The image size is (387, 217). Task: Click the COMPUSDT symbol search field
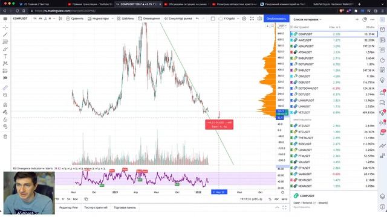20,19
